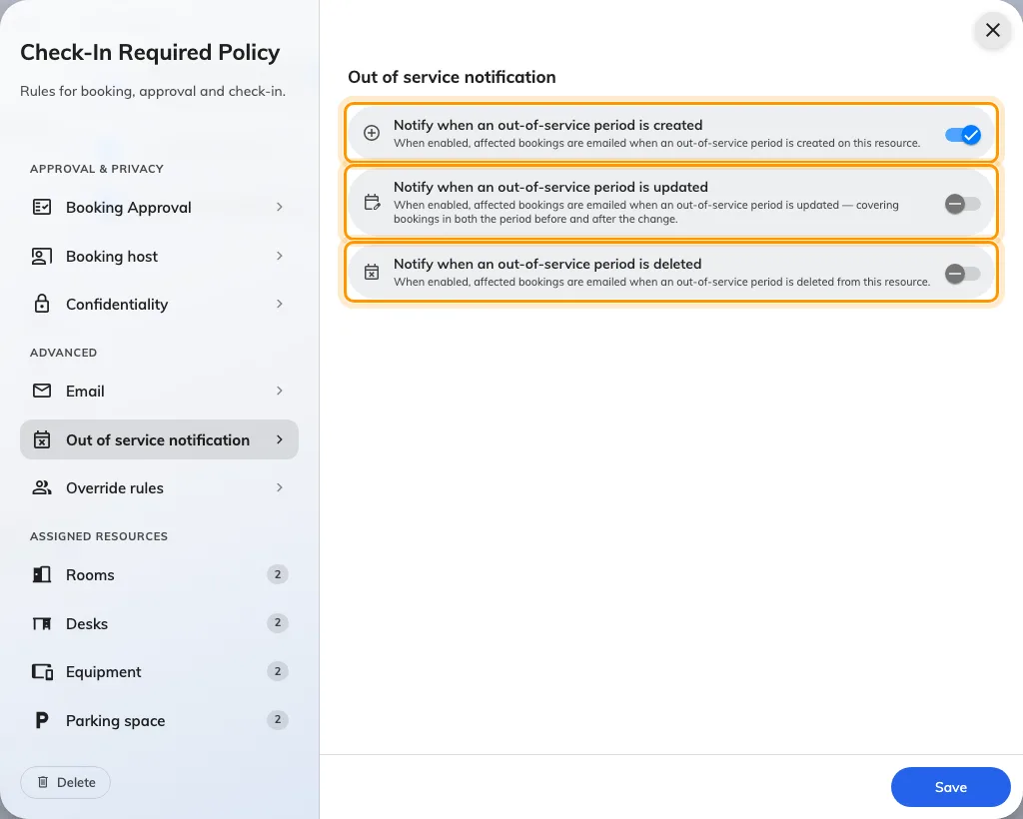The height and width of the screenshot is (819, 1023).
Task: Open the Override rules section
Action: (159, 487)
